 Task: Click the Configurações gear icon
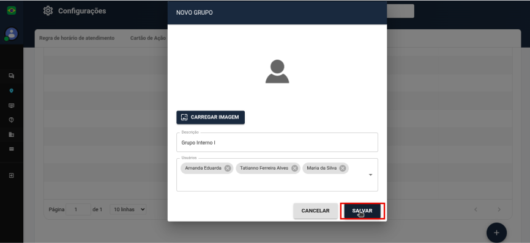coord(48,11)
